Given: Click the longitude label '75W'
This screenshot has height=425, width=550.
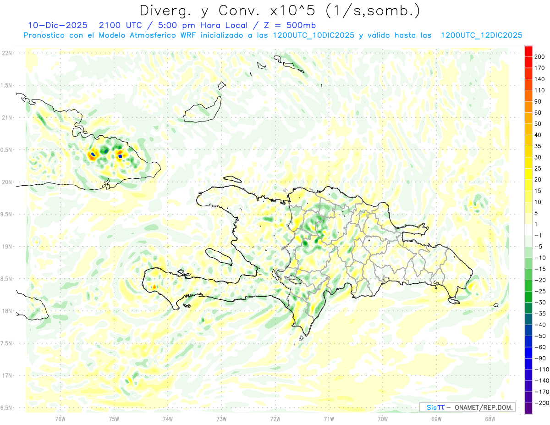Looking at the screenshot, I should [x=114, y=419].
